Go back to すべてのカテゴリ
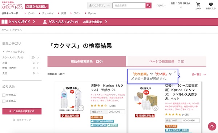Screen dimensions: 218x133 coord(14,52)
